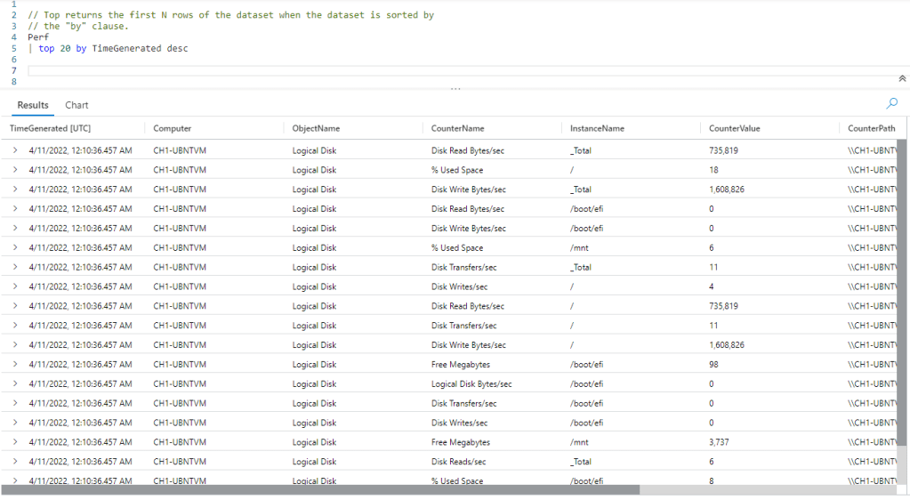The image size is (910, 500).
Task: Select the Results tab
Action: [x=33, y=105]
